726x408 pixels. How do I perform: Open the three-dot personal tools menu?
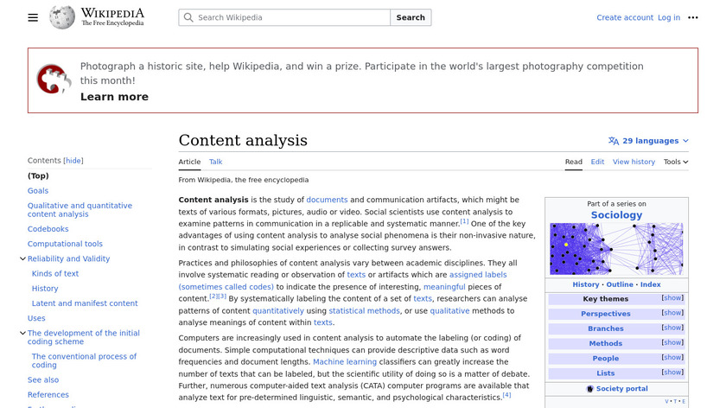[692, 17]
